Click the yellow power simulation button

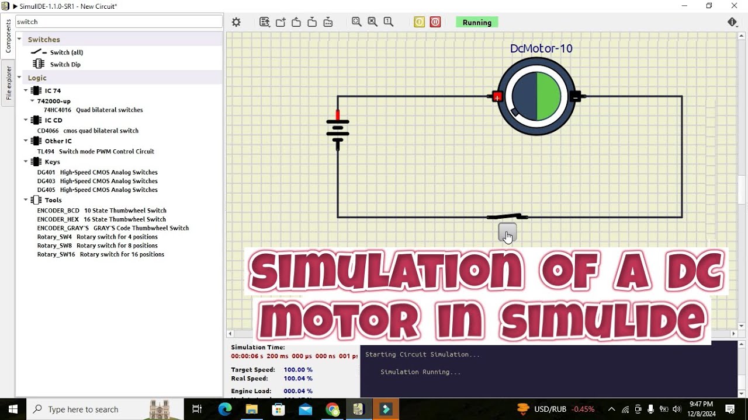420,22
